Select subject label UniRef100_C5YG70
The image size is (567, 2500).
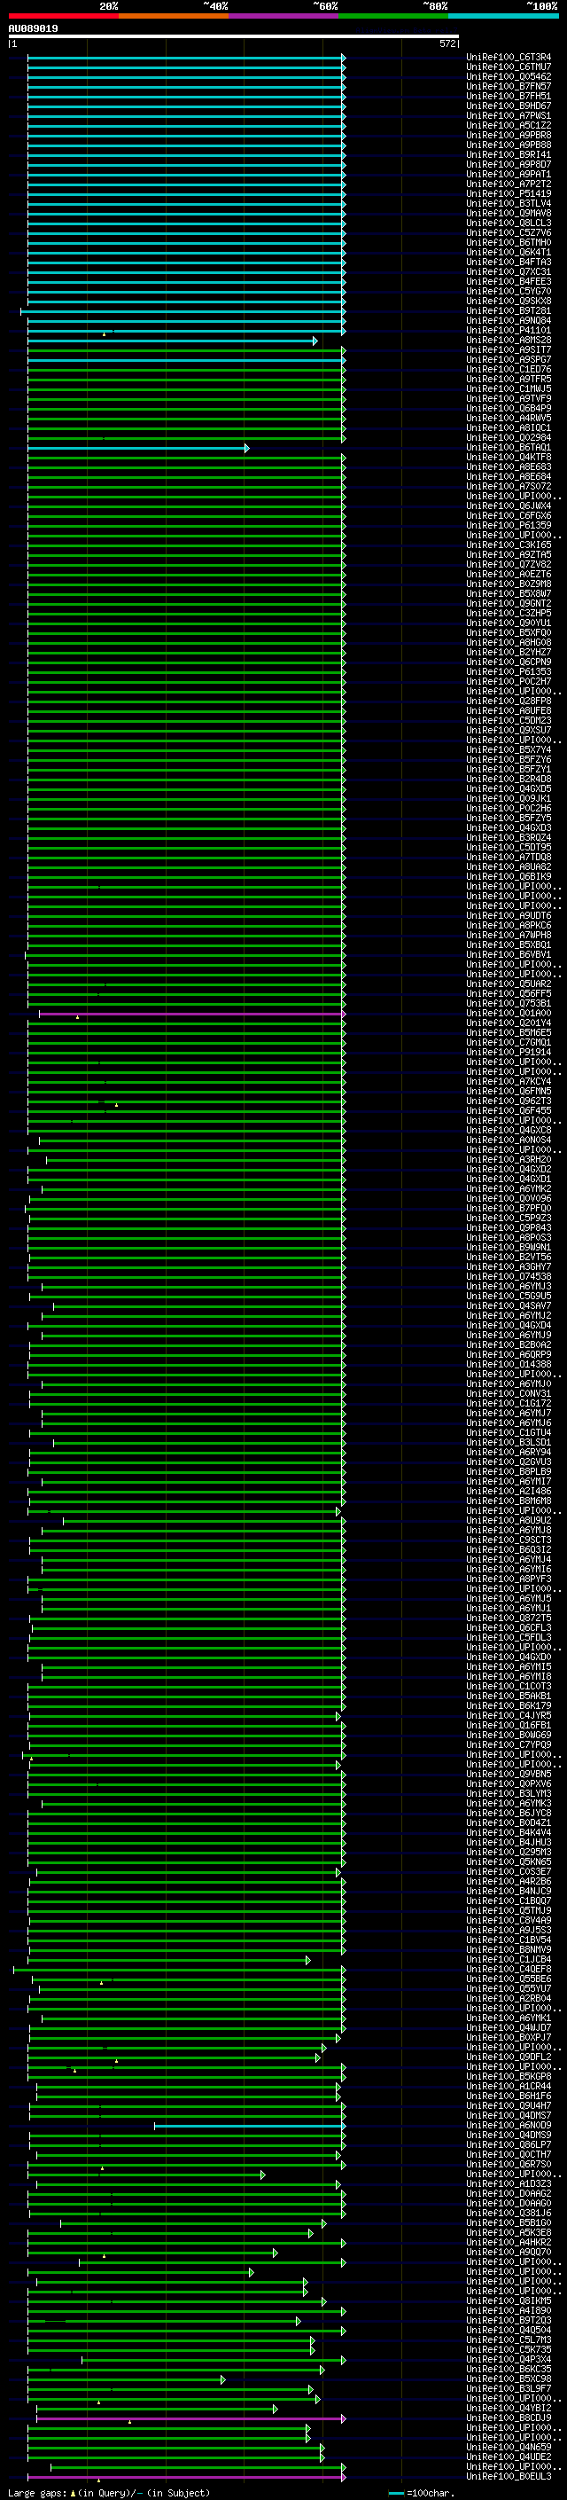(x=509, y=291)
